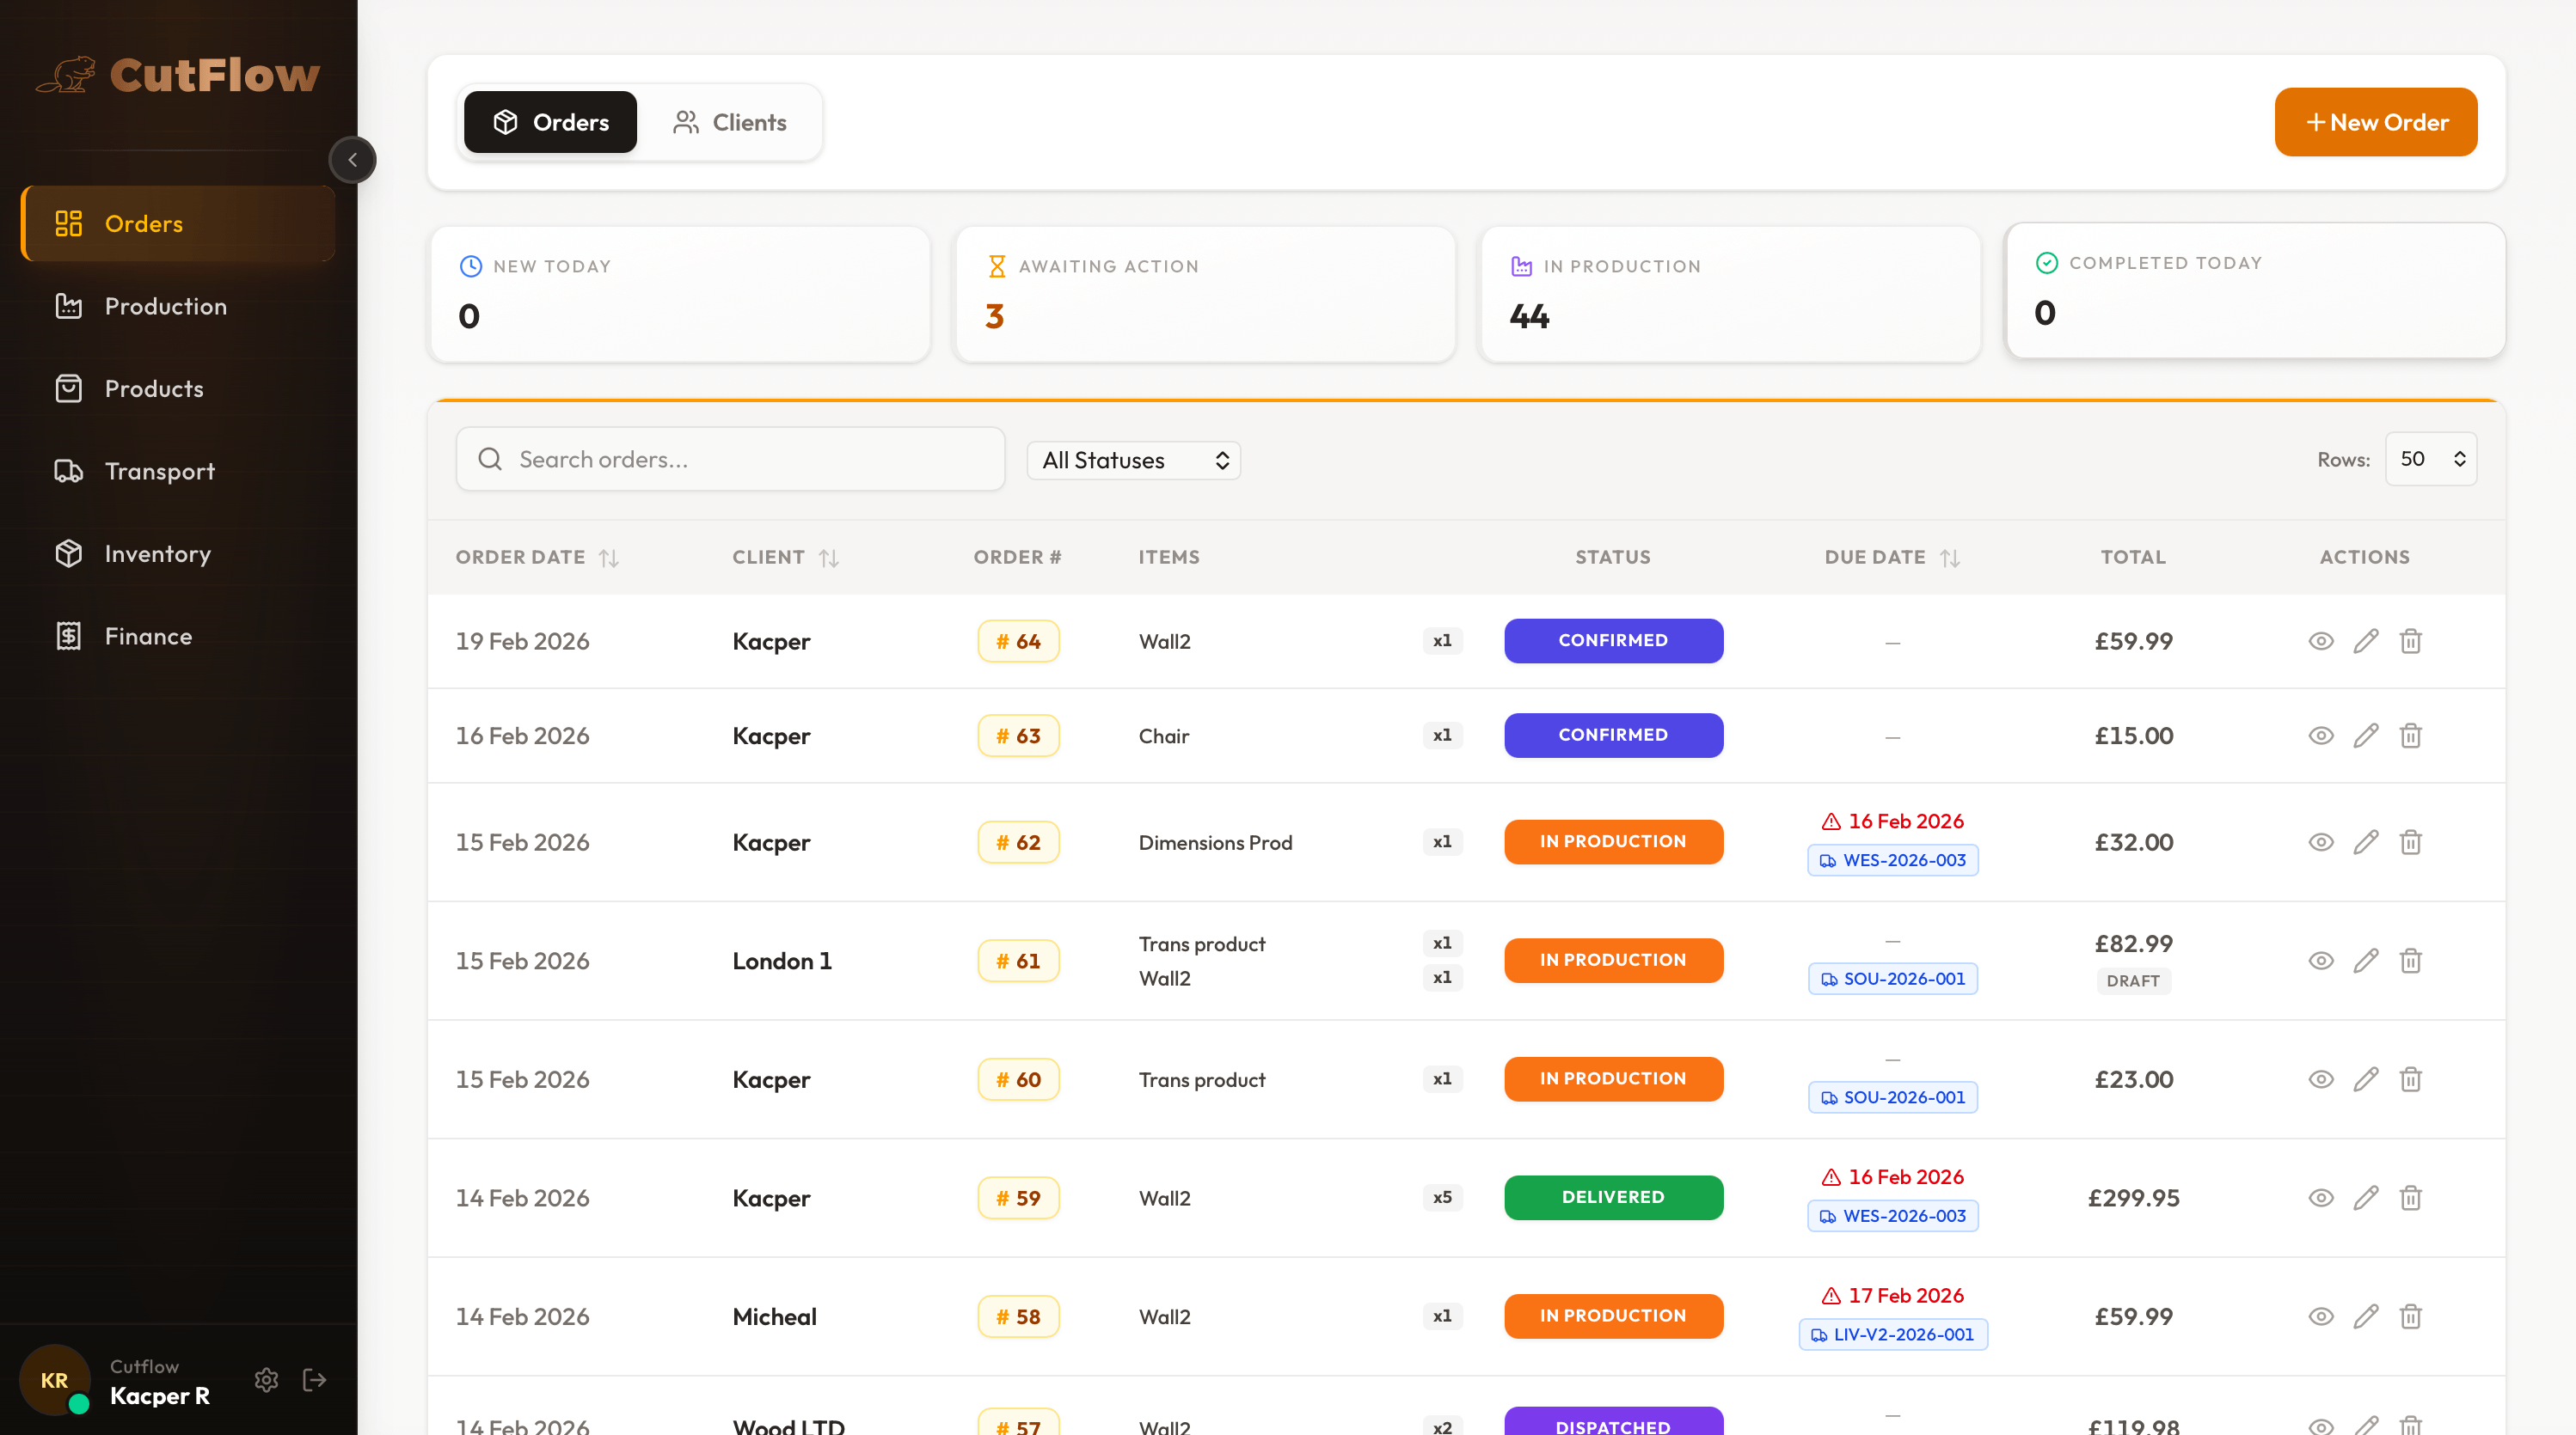Switch to the Clients tab
The height and width of the screenshot is (1435, 2576).
[732, 122]
